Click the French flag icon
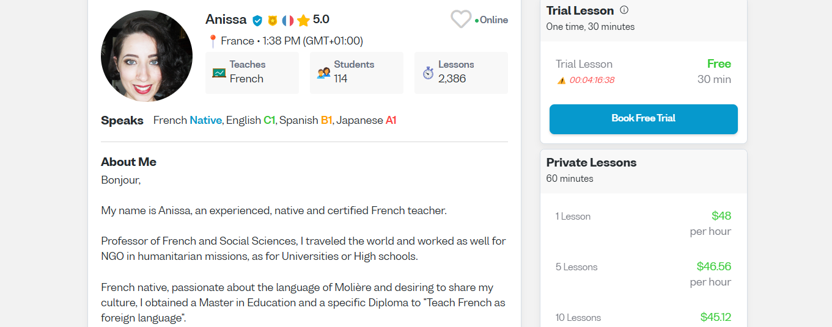The height and width of the screenshot is (327, 832). coord(288,20)
